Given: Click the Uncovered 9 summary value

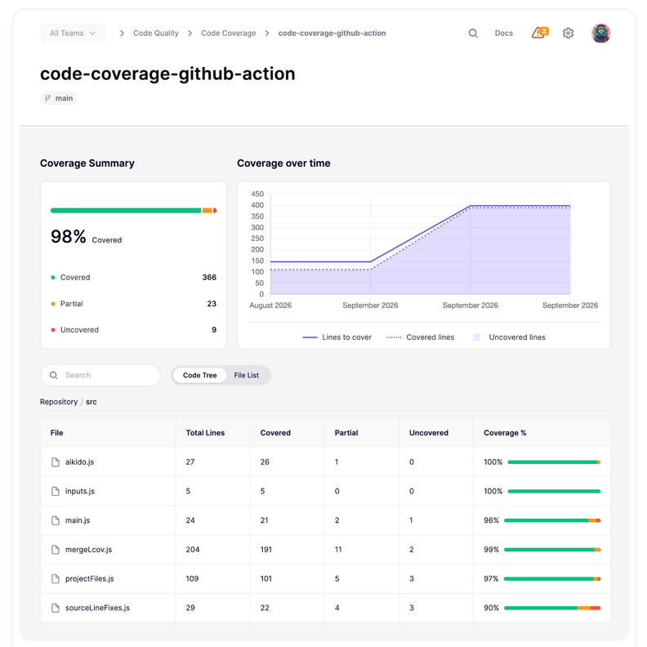Looking at the screenshot, I should coord(214,330).
